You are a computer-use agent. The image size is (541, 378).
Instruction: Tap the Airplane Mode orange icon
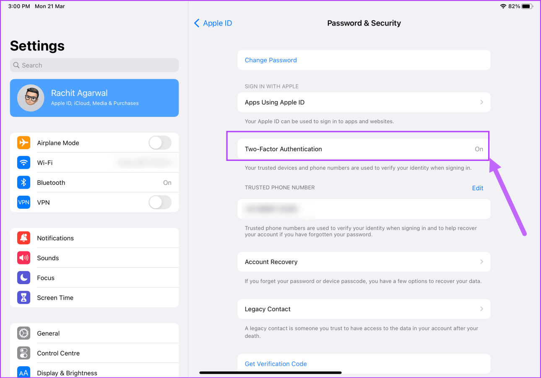[24, 143]
